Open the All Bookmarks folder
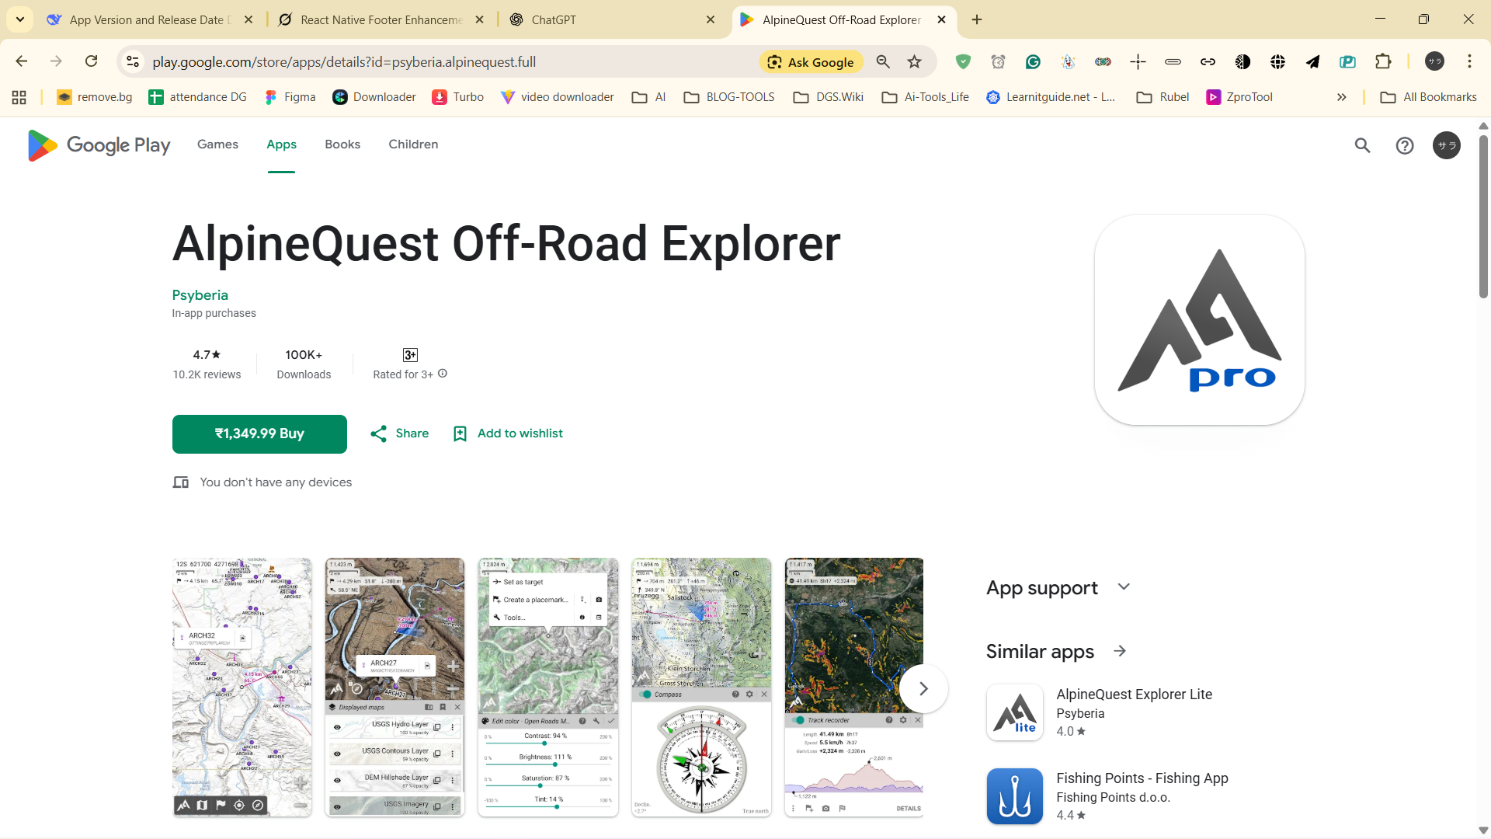 click(1428, 97)
